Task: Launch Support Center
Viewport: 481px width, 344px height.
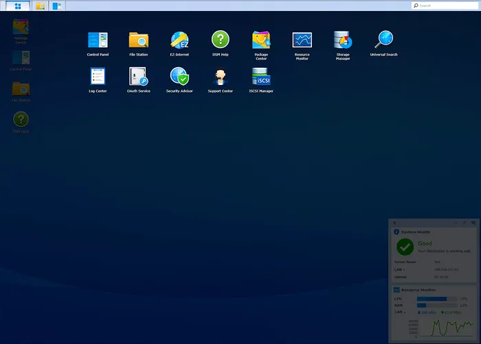Action: [221, 80]
